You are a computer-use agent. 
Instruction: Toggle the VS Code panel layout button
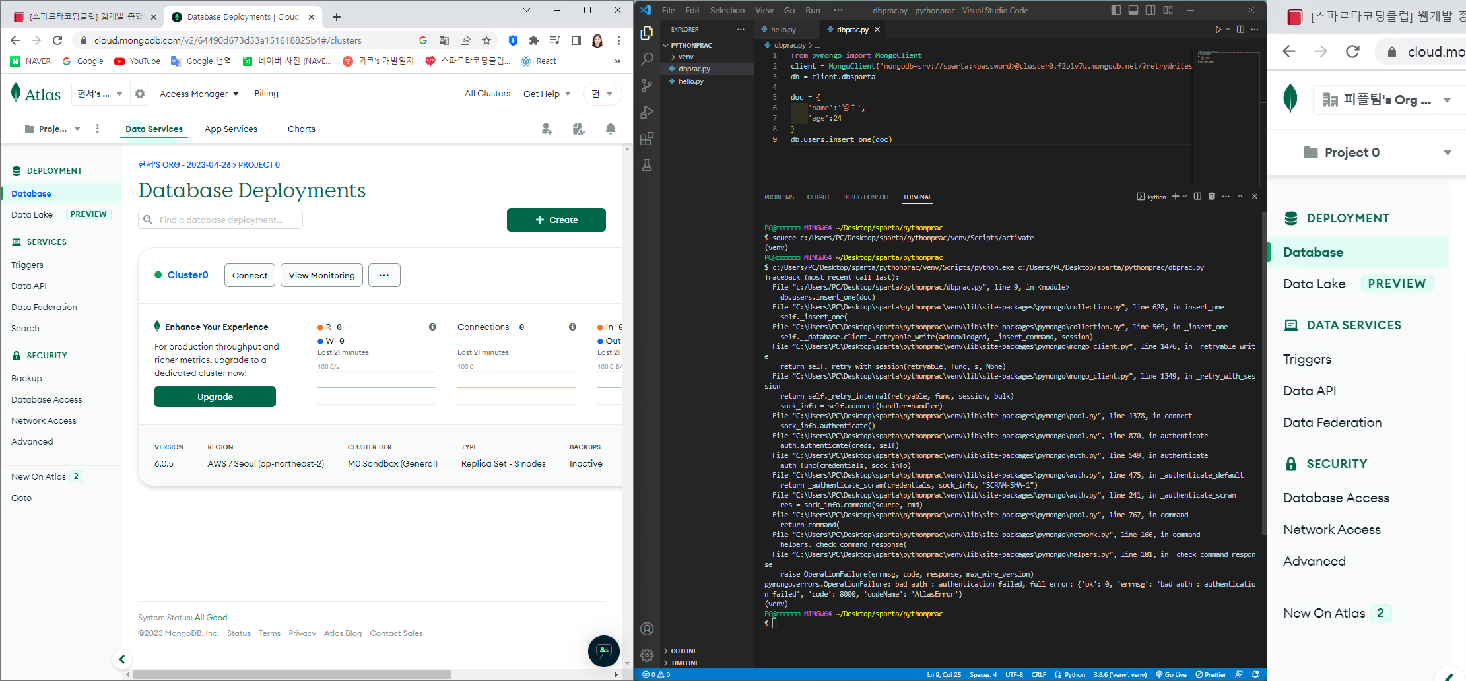(1133, 10)
